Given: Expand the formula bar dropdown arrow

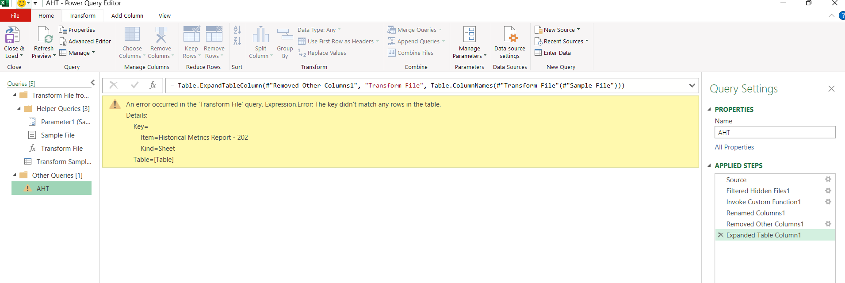Looking at the screenshot, I should click(x=692, y=85).
